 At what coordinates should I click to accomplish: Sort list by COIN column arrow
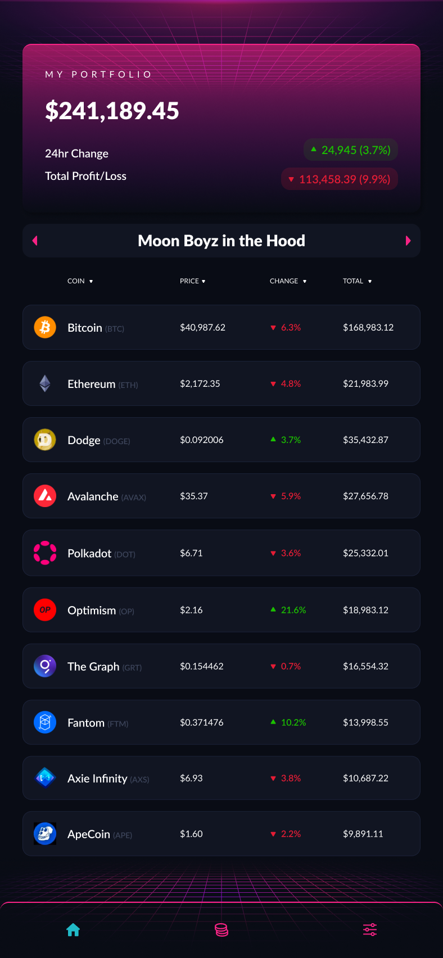(91, 281)
